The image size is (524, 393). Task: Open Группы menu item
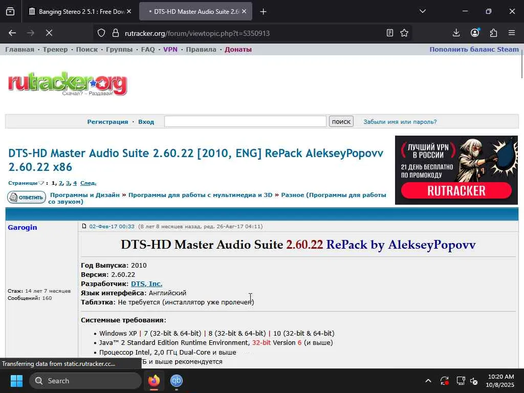click(119, 50)
